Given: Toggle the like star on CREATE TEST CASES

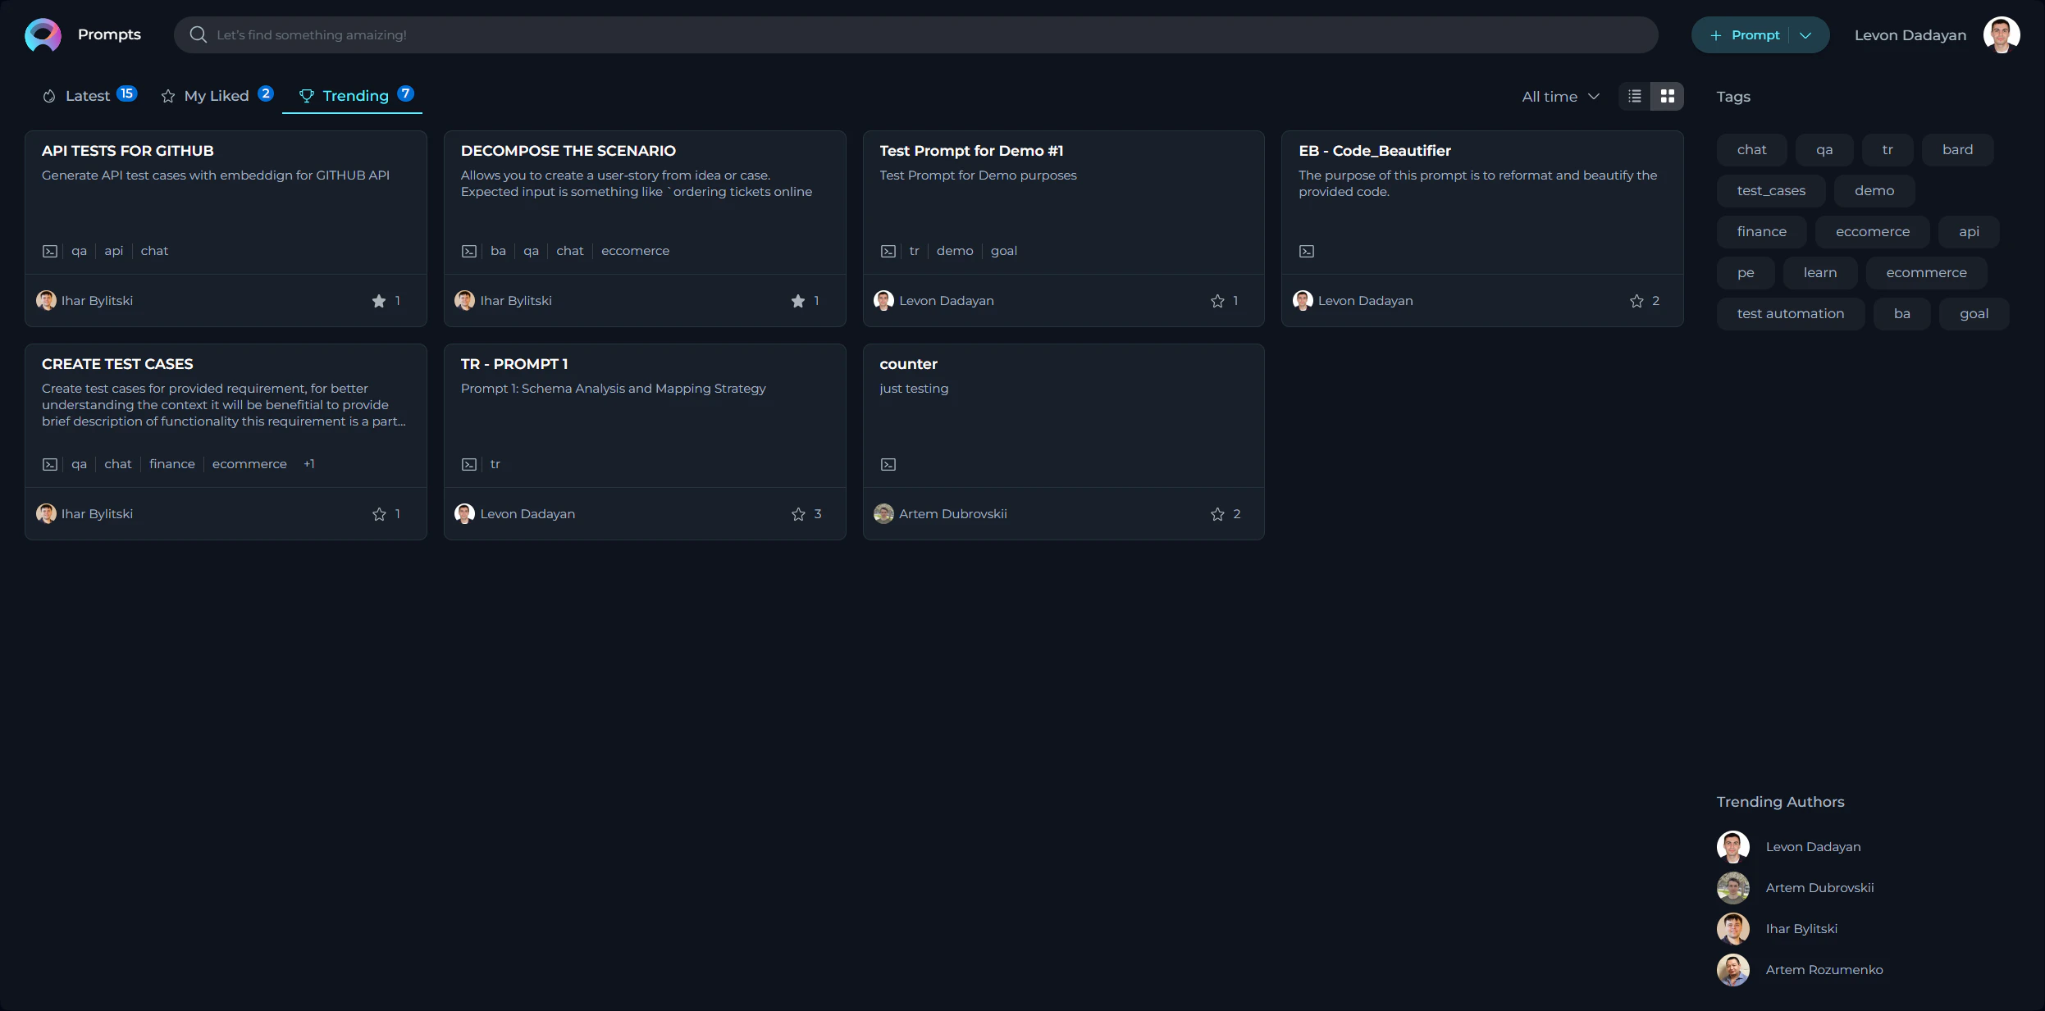Looking at the screenshot, I should point(377,514).
